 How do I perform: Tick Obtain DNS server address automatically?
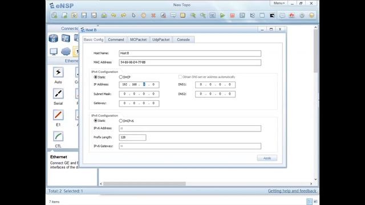(180, 77)
